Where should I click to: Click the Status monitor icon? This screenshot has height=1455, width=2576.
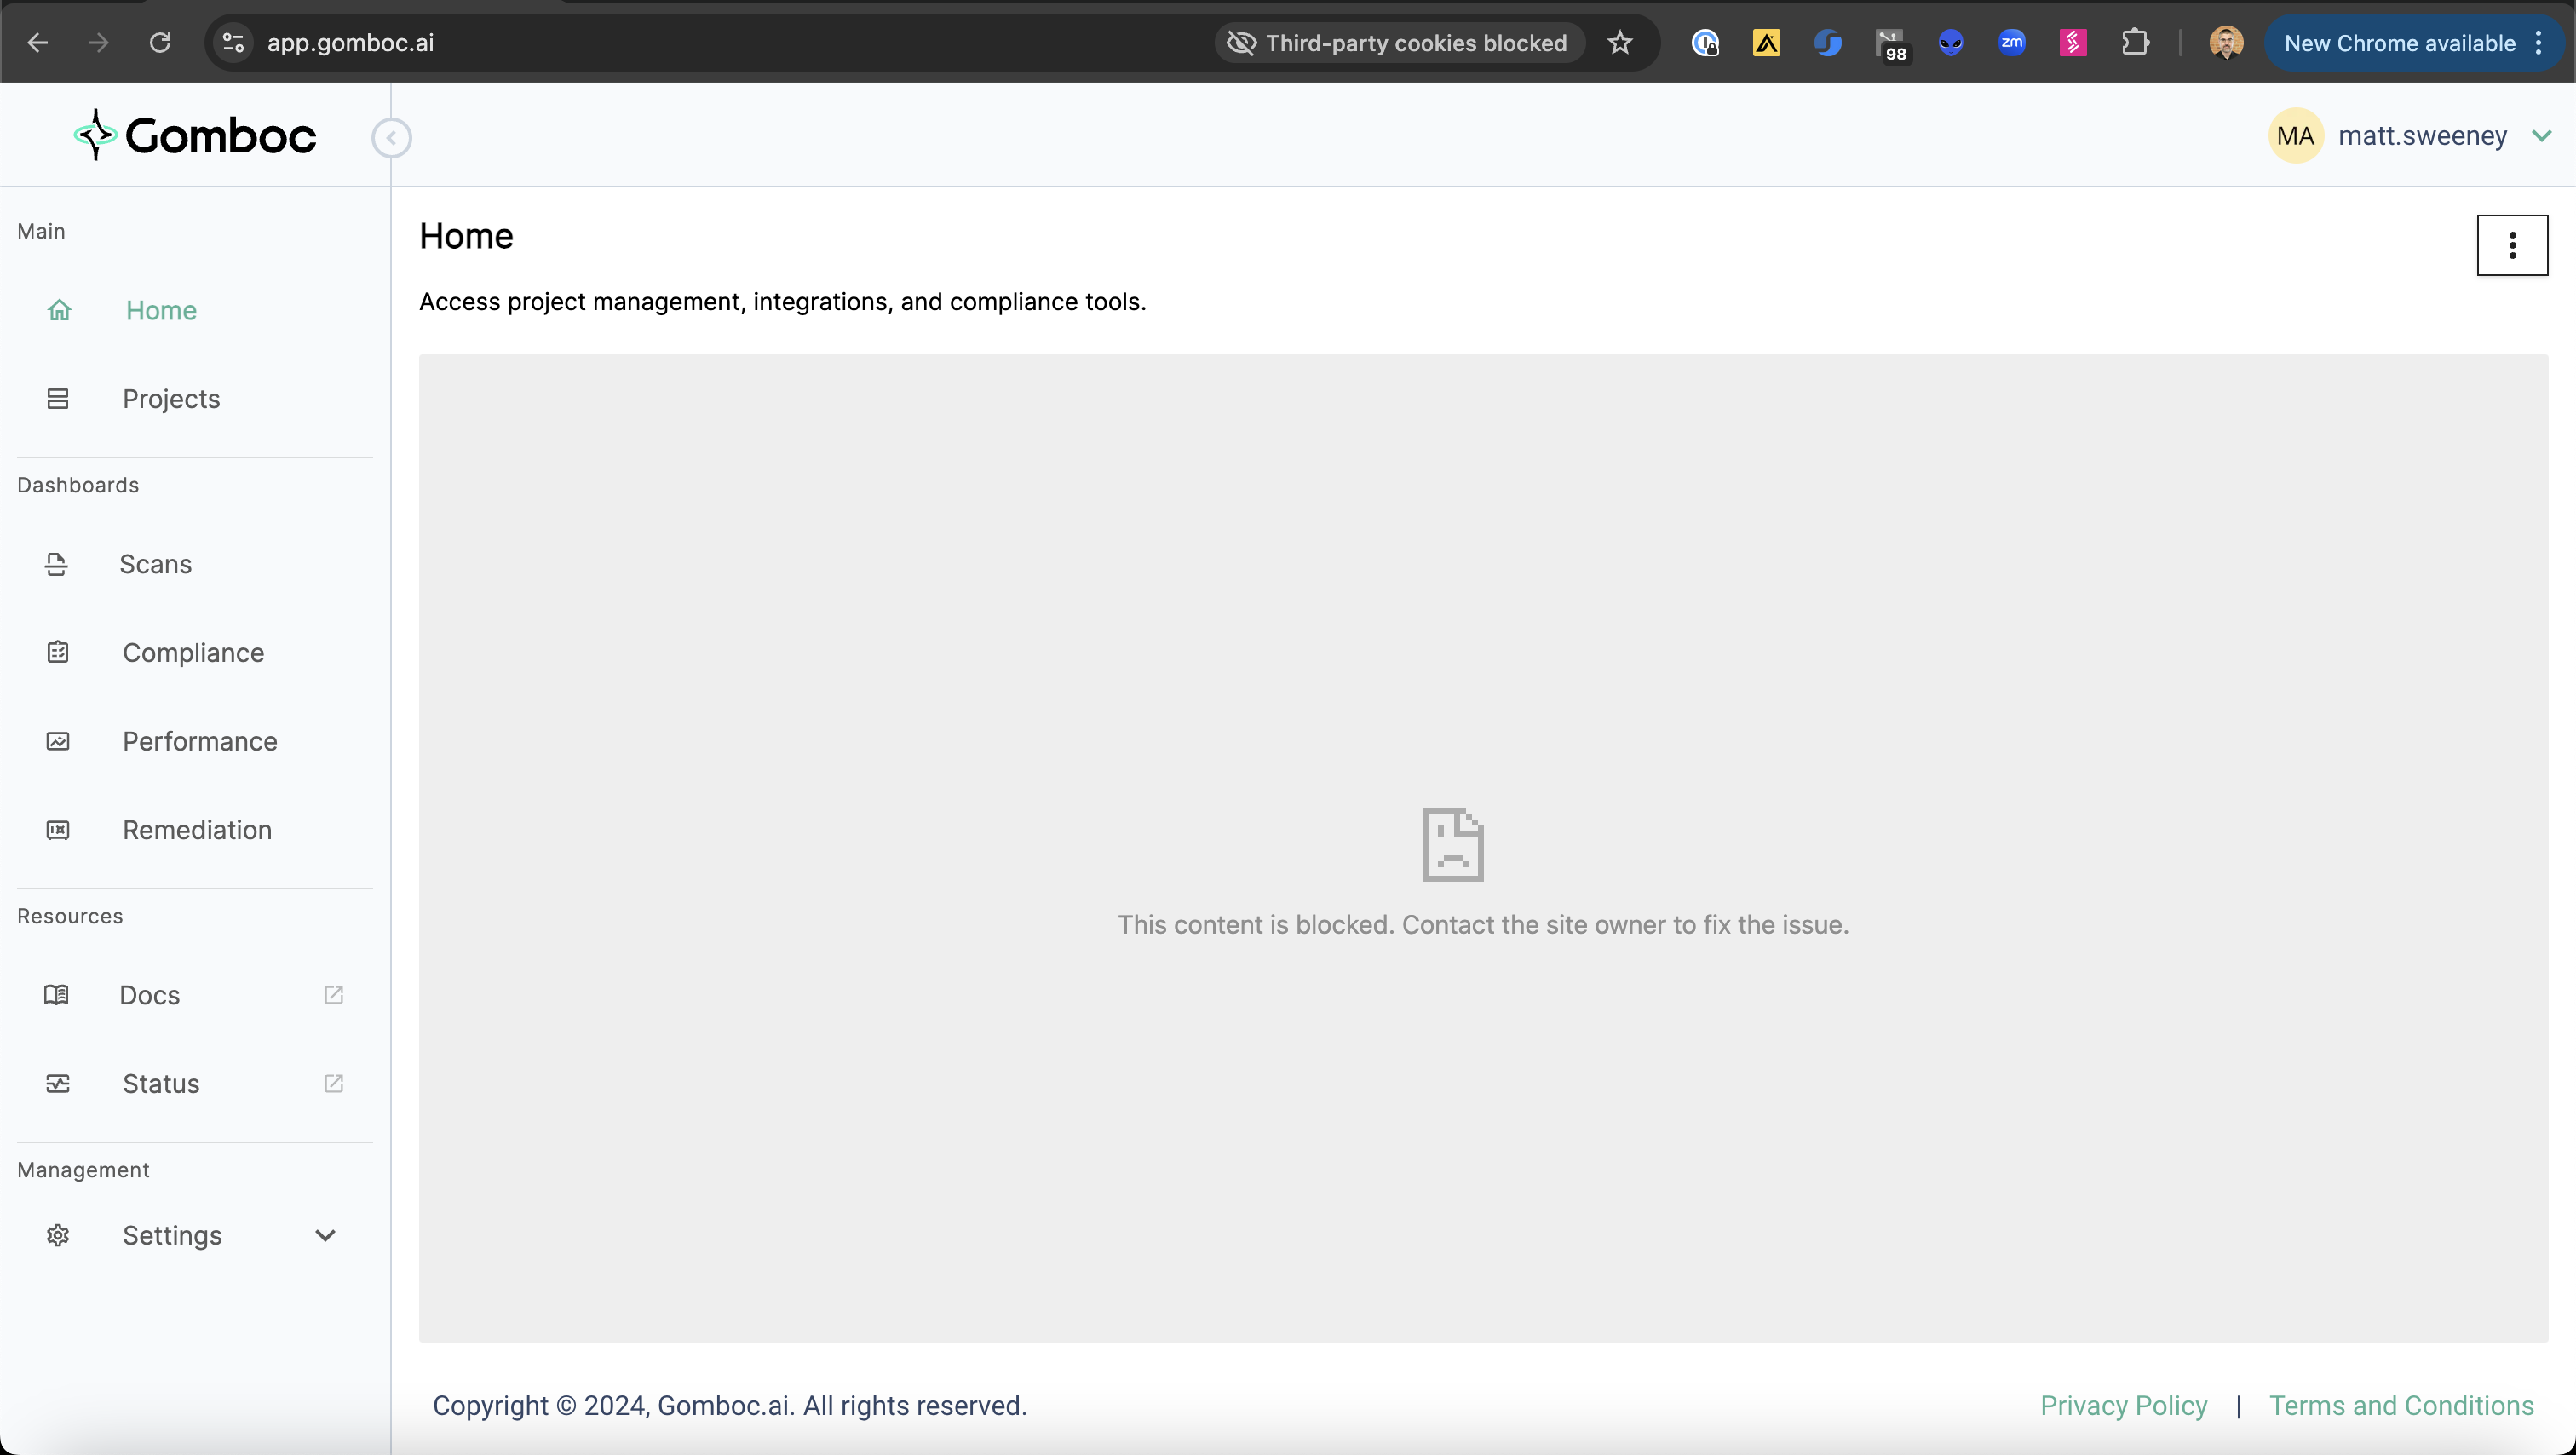pyautogui.click(x=58, y=1084)
